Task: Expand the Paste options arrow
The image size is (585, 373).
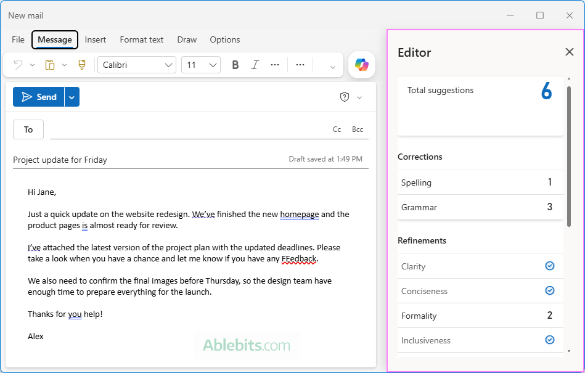Action: pos(64,65)
